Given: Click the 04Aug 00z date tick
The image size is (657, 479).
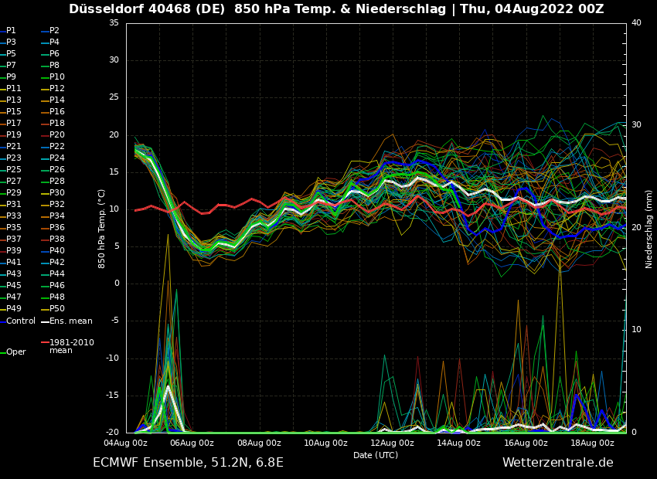Looking at the screenshot, I should pyautogui.click(x=126, y=443).
